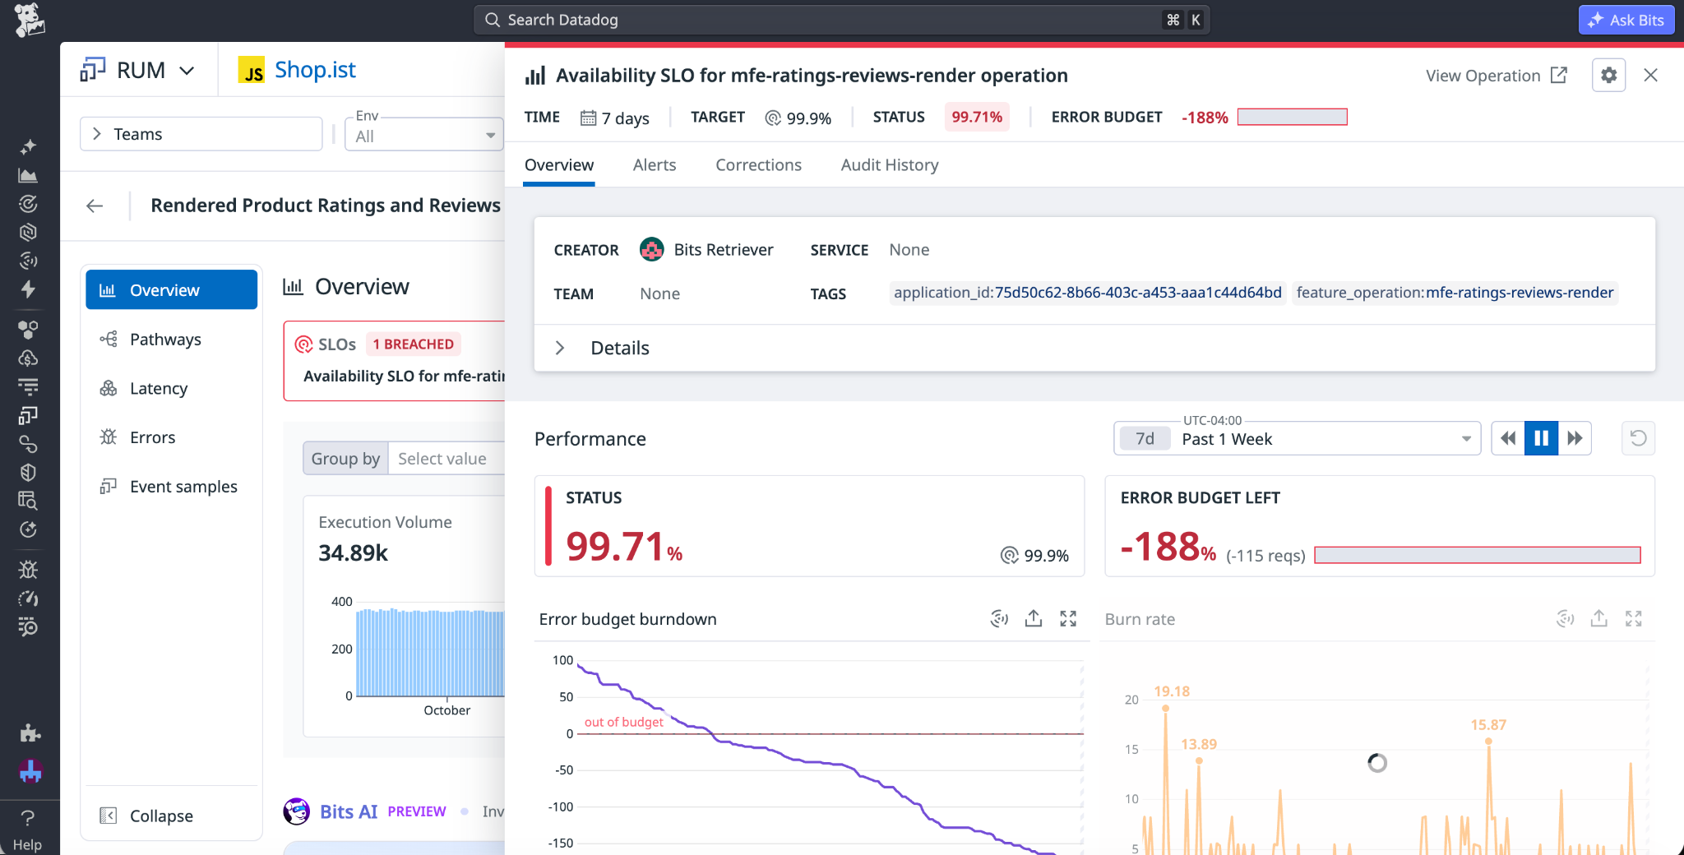Screen dimensions: 1684x855
Task: Expand Error budget burndown to fullscreen
Action: [x=1068, y=618]
